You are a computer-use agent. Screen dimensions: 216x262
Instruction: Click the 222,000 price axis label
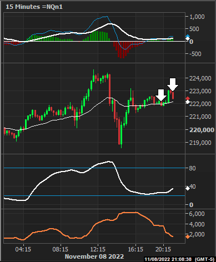pyautogui.click(x=200, y=104)
